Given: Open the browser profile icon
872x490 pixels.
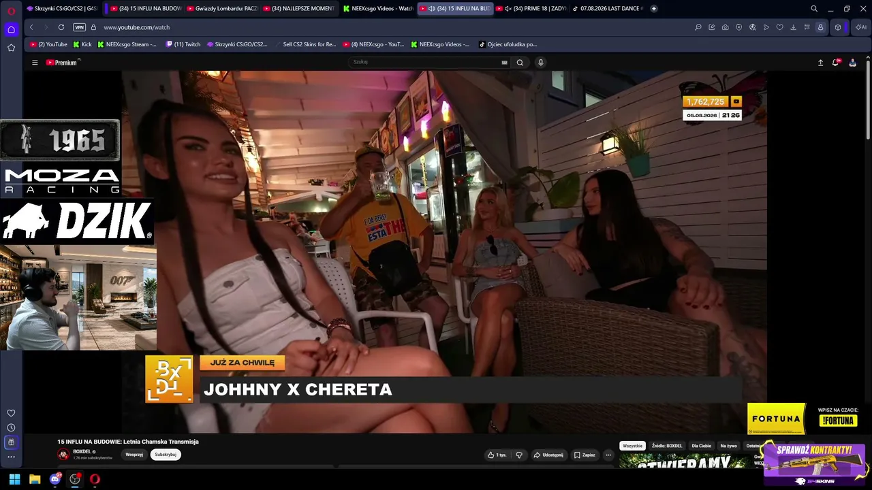Looking at the screenshot, I should (821, 27).
